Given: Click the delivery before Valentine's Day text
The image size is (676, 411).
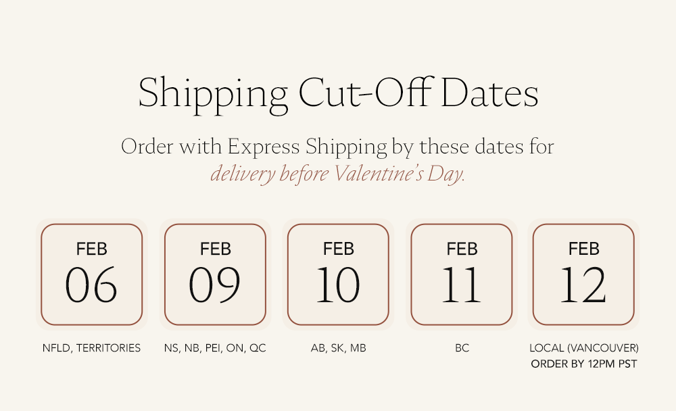Looking at the screenshot, I should pos(338,174).
